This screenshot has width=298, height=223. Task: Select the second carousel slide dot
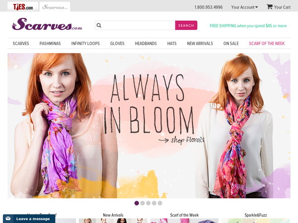[143, 203]
